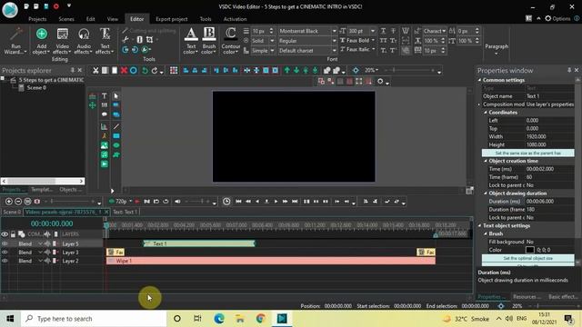Open the 720p preview quality dropdown

click(x=131, y=202)
